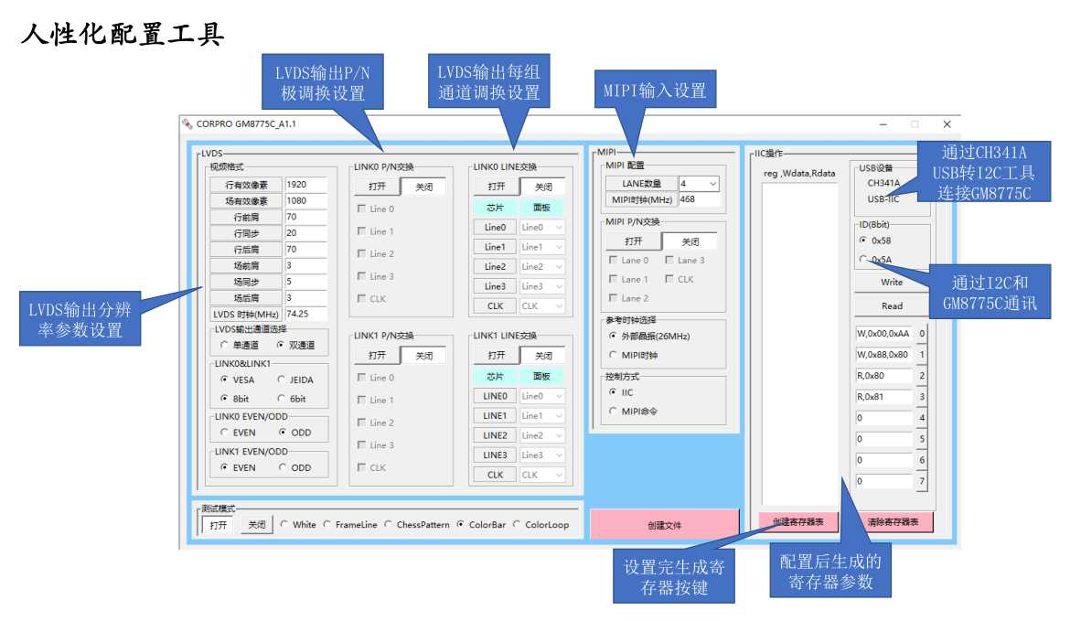Set LINK0 EVEN/ODD to EVEN
This screenshot has width=1081, height=621.
point(225,433)
